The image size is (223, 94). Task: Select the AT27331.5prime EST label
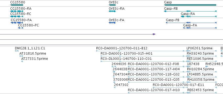point(35,59)
